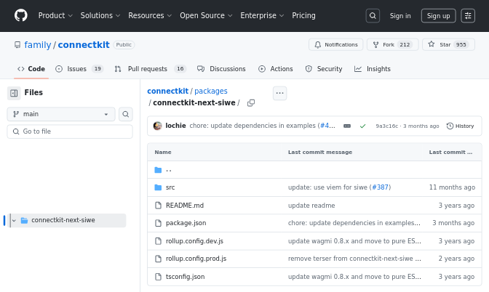Open the Solutions dropdown menu
This screenshot has height=292, width=489.
(100, 15)
